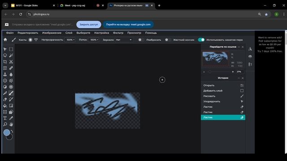Image resolution: width=287 pixels, height=161 pixels.
Task: Select the active Brush tool icon
Action: pos(11,93)
